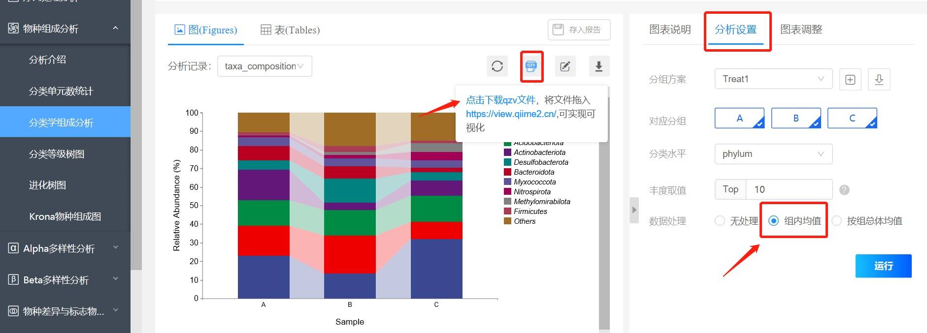Open the taxa_composition analysis record dropdown
The image size is (927, 333).
pos(265,66)
